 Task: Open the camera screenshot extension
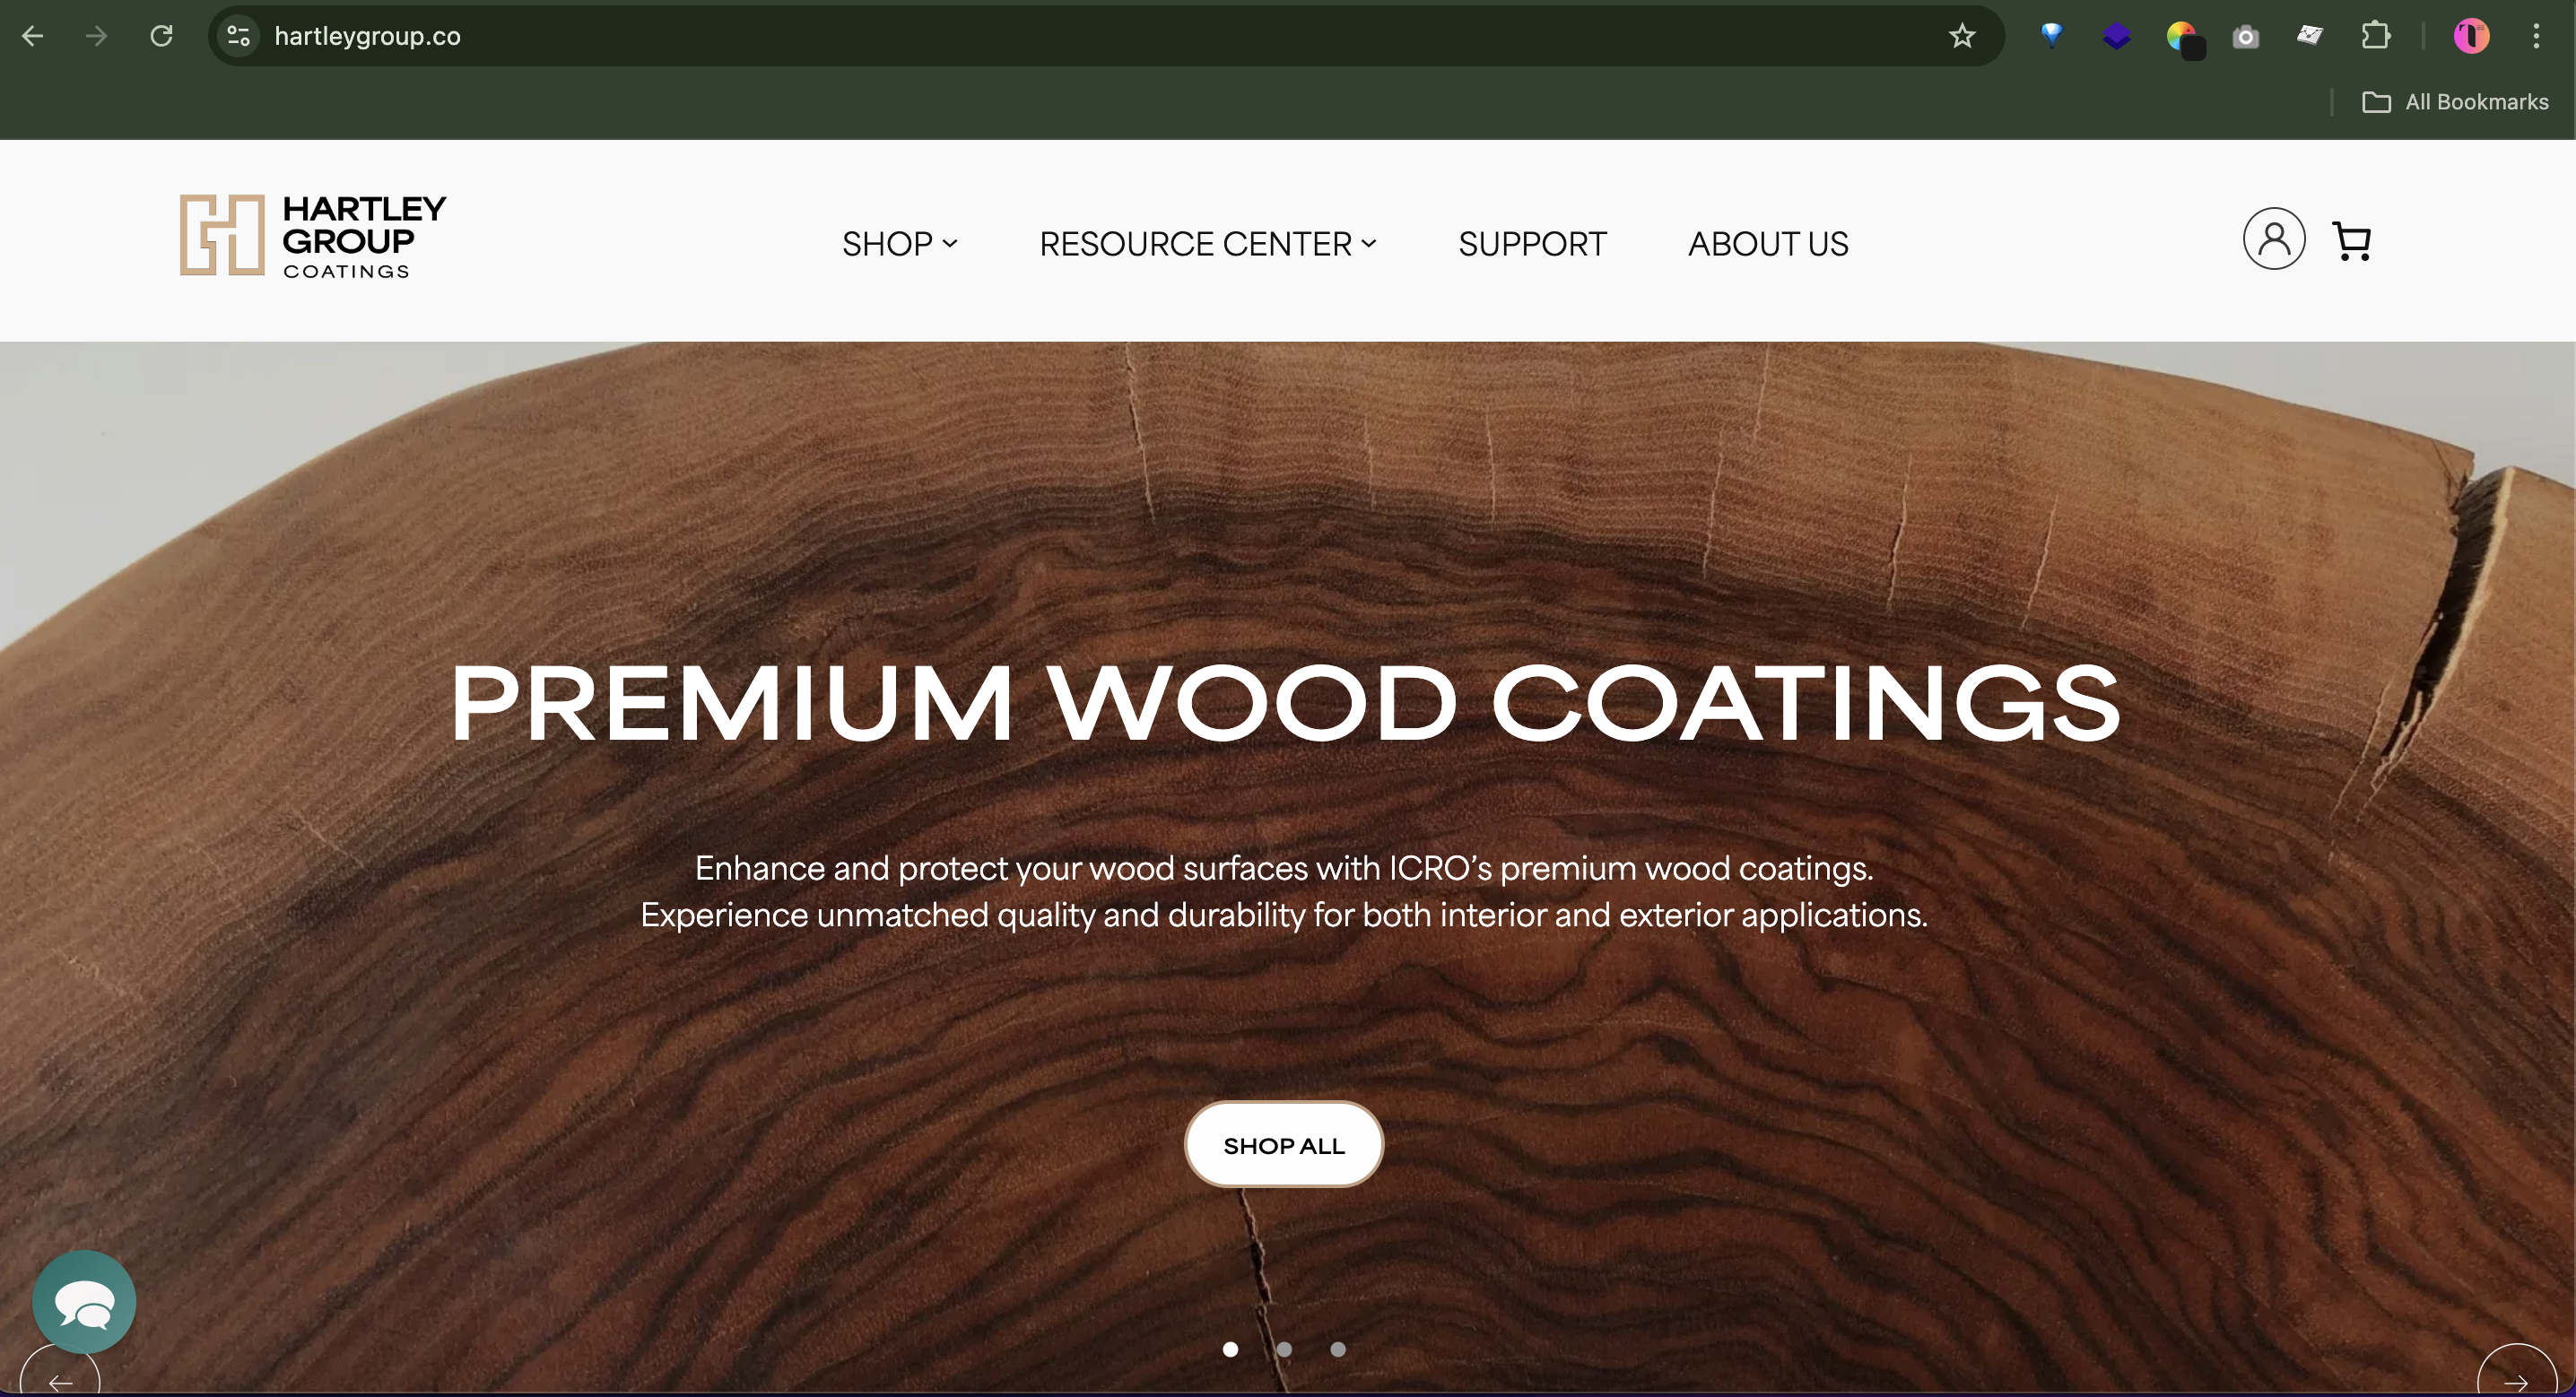point(2246,37)
